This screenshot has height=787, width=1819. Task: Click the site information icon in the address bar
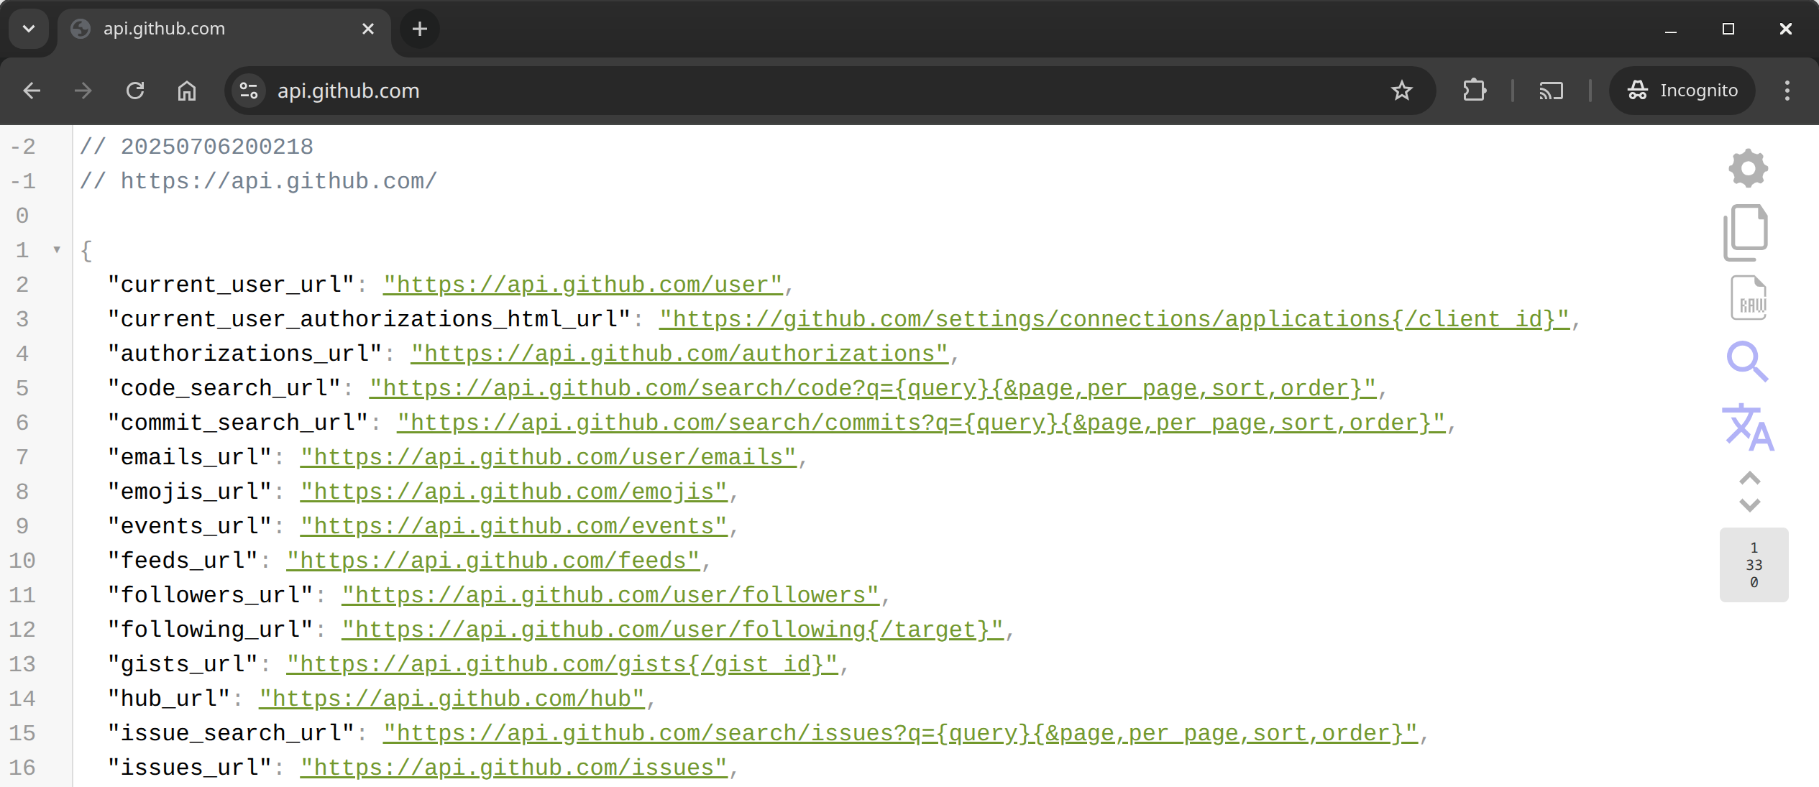coord(249,91)
